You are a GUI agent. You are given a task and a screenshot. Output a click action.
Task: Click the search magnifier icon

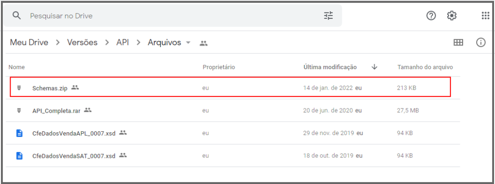click(16, 15)
